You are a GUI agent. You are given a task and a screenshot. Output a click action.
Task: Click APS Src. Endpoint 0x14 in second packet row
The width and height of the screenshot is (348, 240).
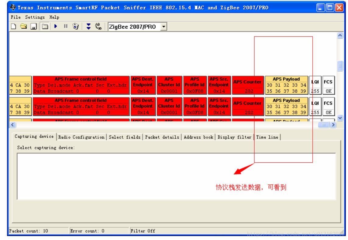tap(219, 107)
